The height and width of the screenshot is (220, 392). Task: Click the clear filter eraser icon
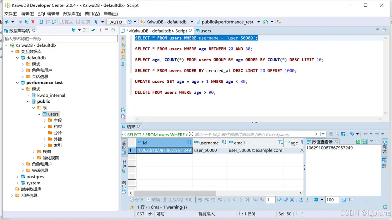coord(331,134)
